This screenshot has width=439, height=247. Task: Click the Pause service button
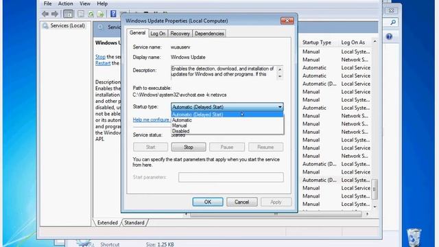227,147
